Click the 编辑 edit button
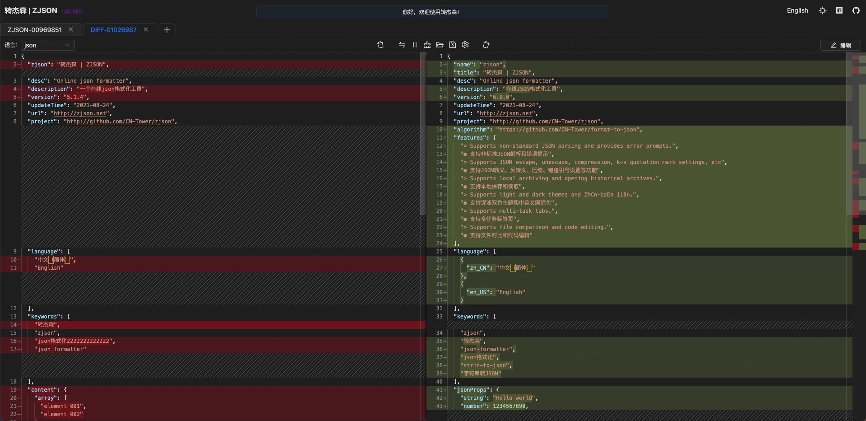The height and width of the screenshot is (421, 866). tap(841, 45)
